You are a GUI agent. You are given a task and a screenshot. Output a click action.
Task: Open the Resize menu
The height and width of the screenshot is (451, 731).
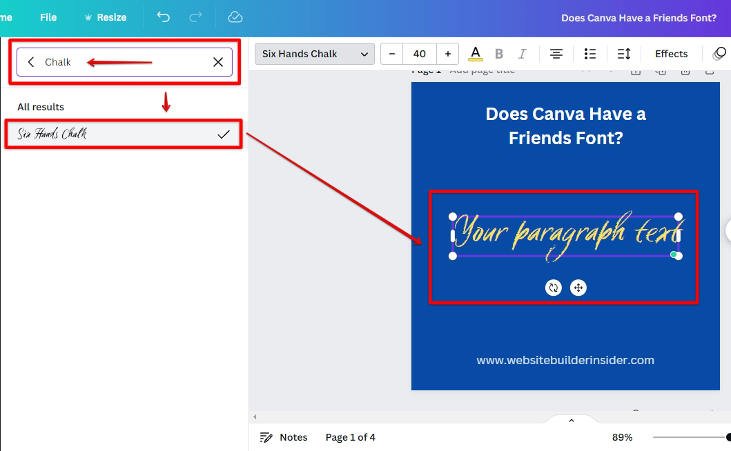(105, 17)
